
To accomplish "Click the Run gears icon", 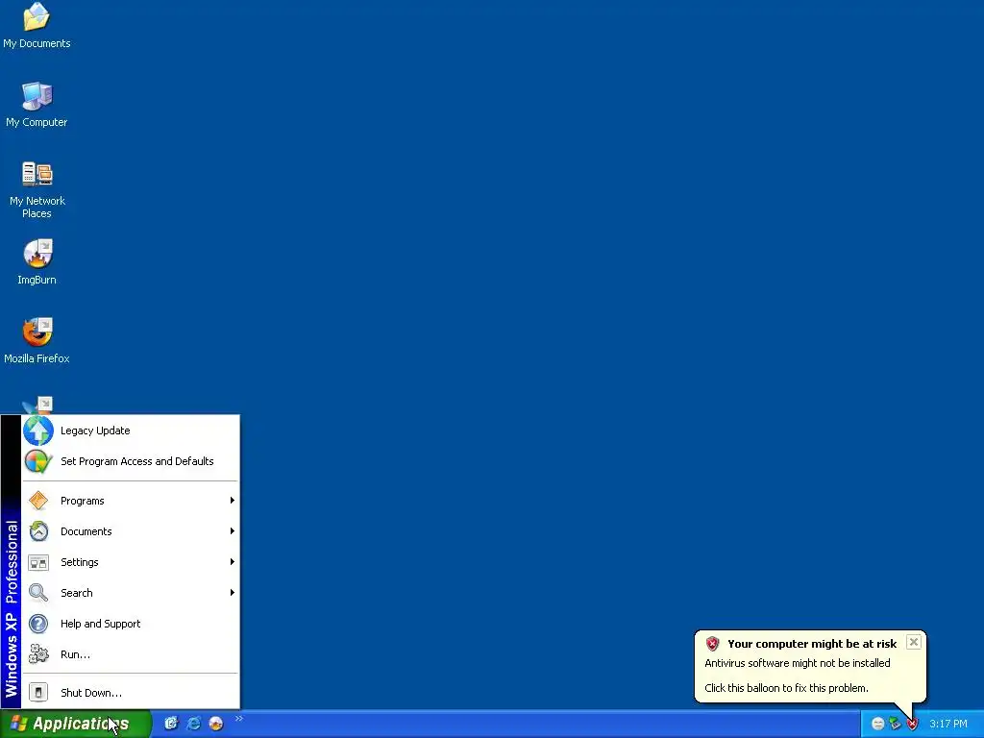I will (38, 653).
